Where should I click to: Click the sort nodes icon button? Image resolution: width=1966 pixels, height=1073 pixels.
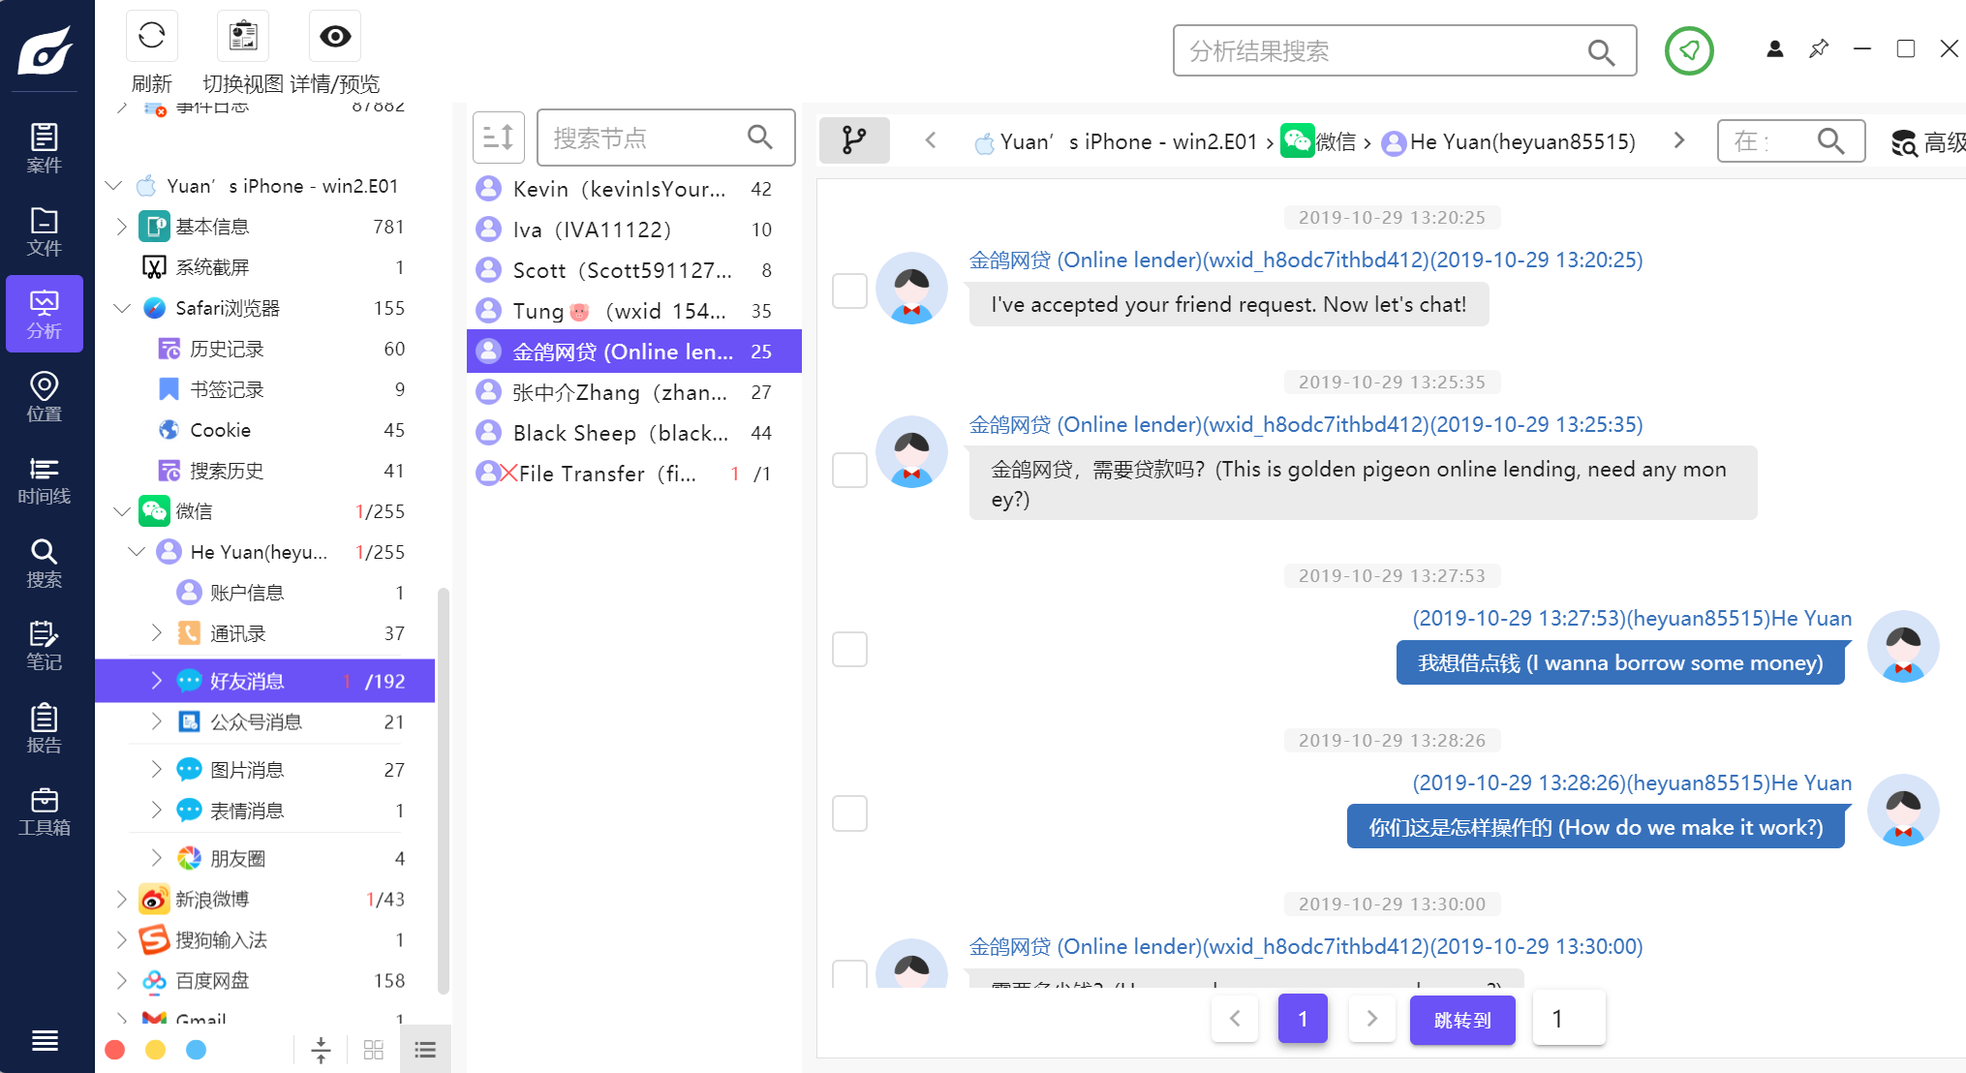click(x=498, y=138)
